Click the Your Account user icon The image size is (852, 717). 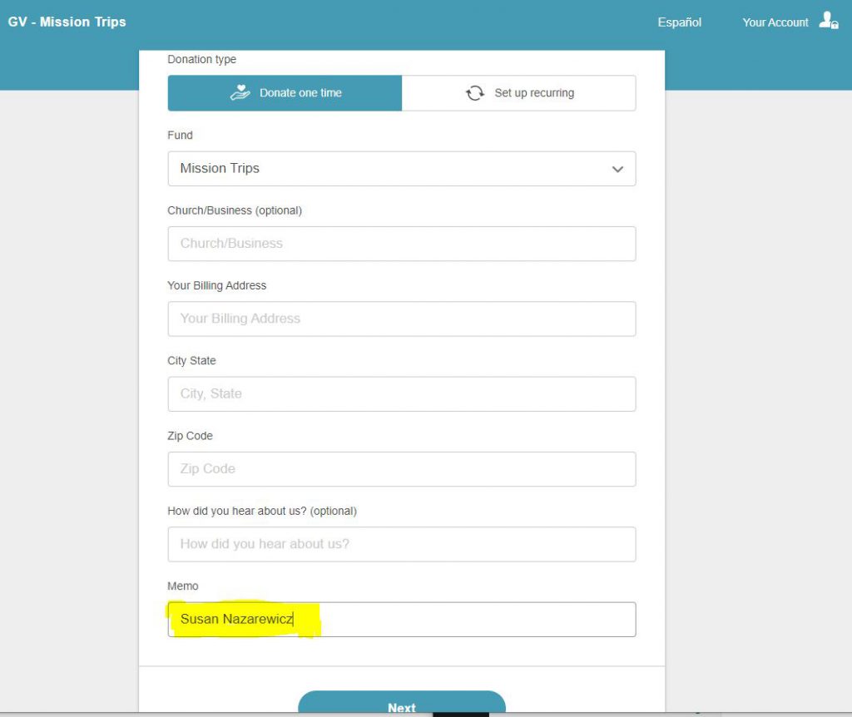pos(829,21)
